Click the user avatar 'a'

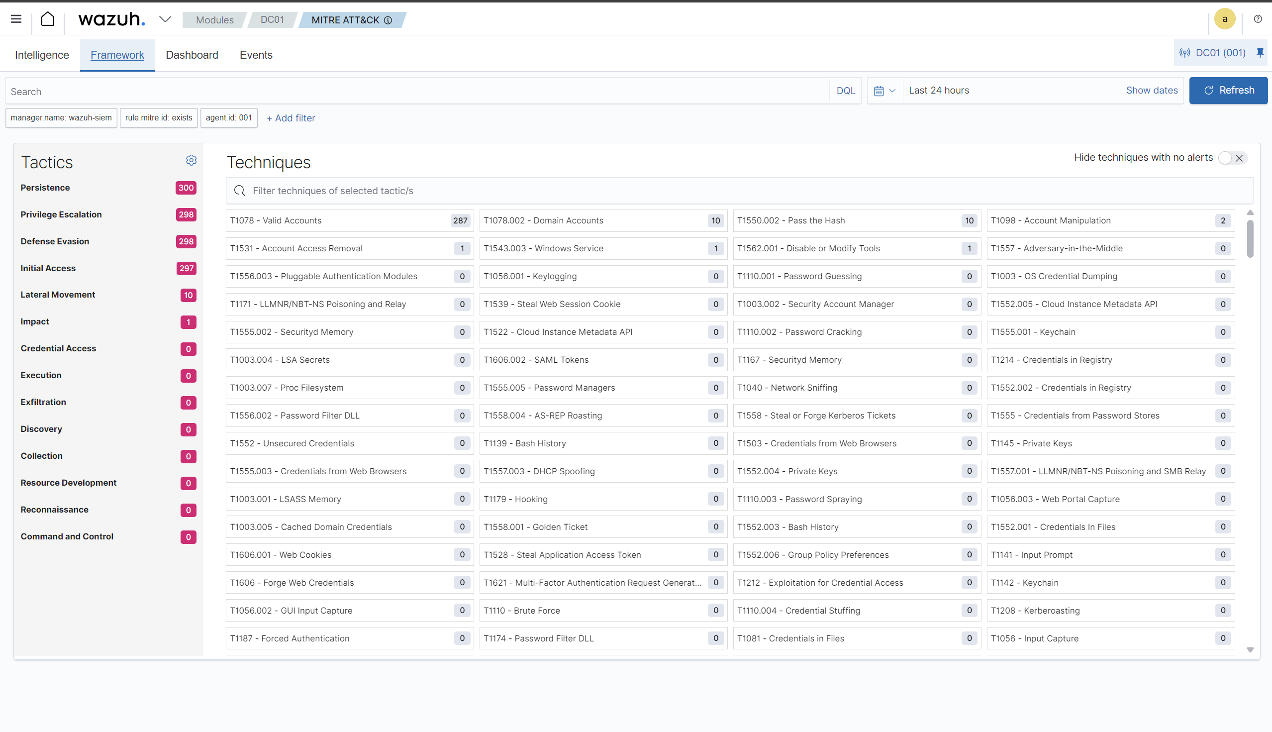click(1224, 19)
